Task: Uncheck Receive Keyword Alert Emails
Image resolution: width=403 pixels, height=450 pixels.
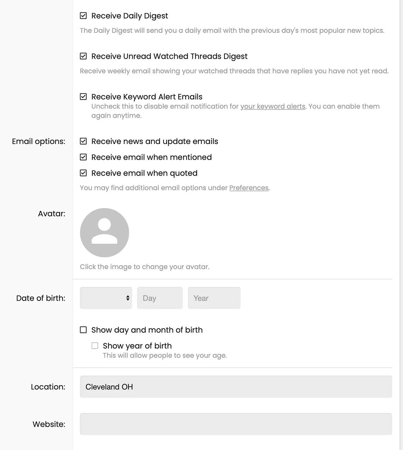Action: pyautogui.click(x=83, y=97)
